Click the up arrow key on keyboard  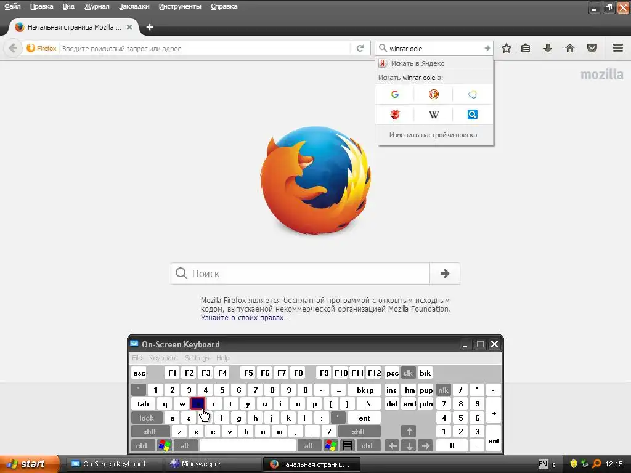[x=409, y=432]
